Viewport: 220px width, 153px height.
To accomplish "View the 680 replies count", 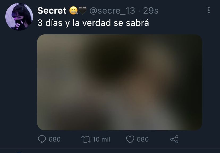I will click(54, 139).
